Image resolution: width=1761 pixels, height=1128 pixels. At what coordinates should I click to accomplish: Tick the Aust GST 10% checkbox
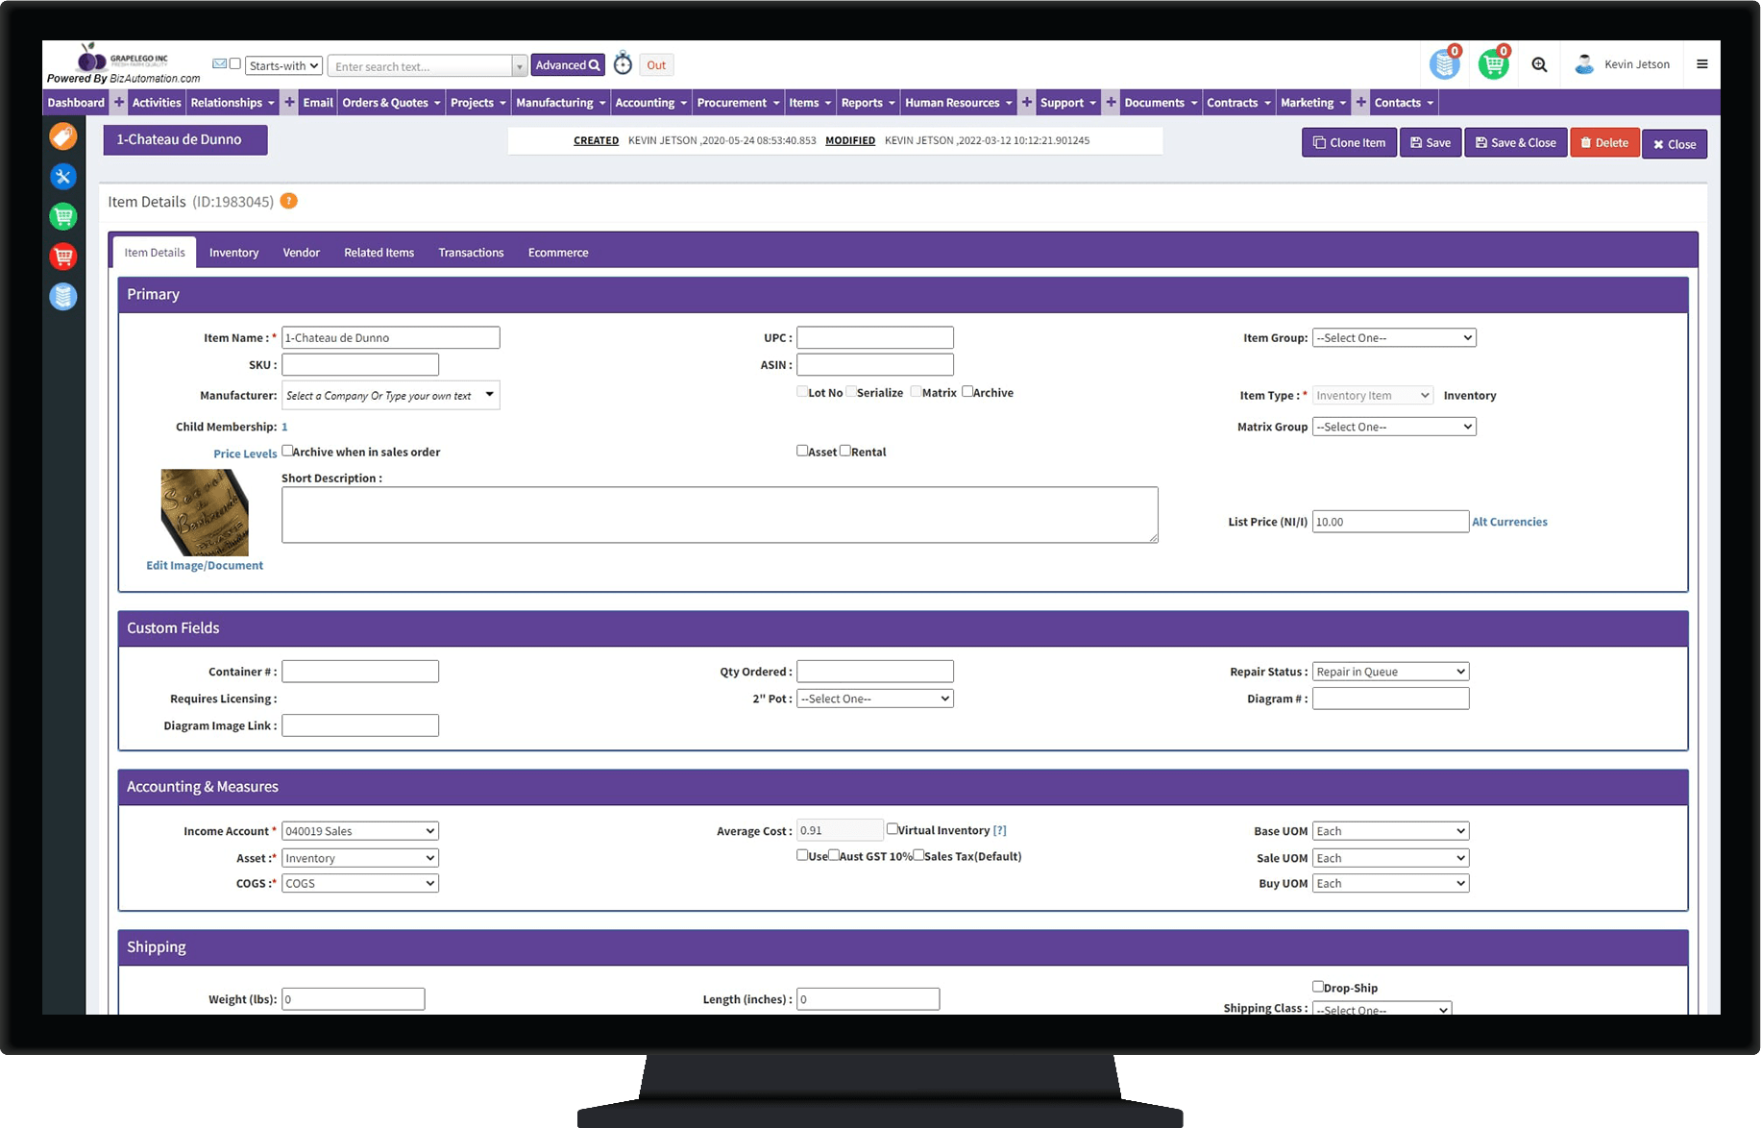(834, 855)
